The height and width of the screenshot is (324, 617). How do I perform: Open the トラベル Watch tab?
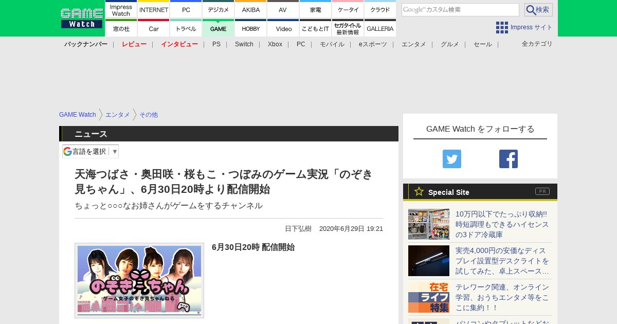coord(186,28)
